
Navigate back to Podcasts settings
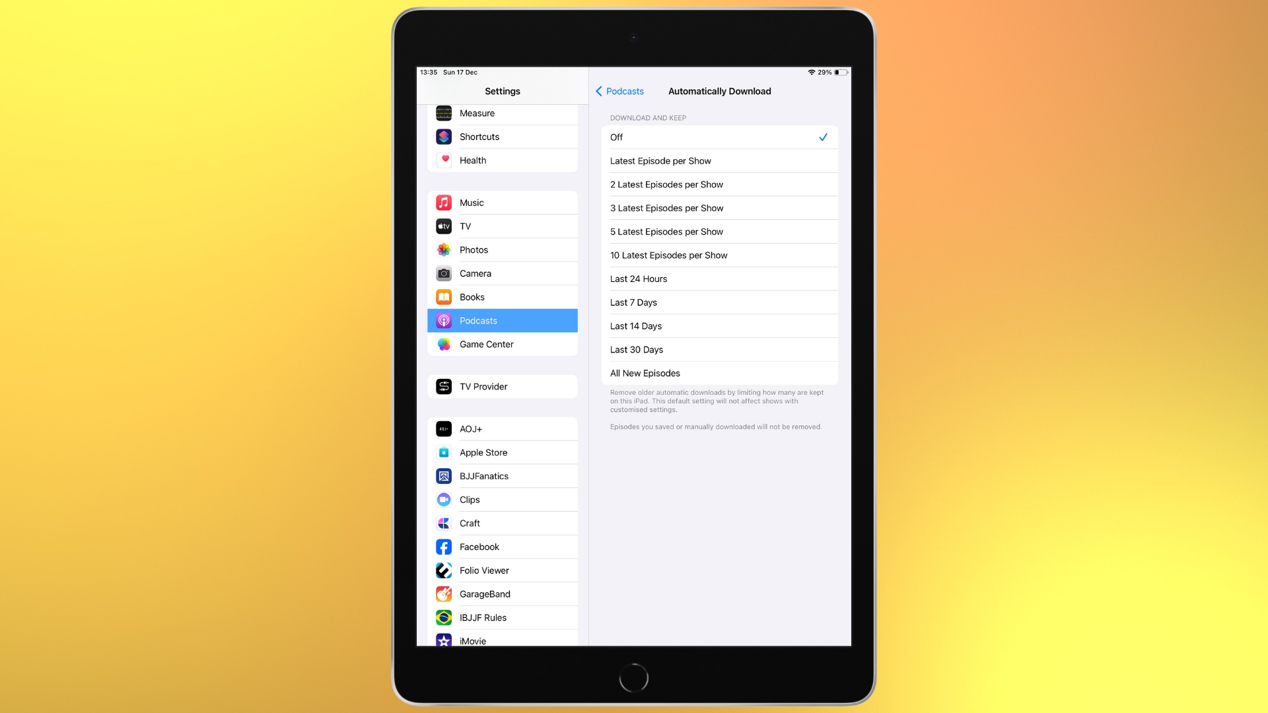tap(623, 90)
